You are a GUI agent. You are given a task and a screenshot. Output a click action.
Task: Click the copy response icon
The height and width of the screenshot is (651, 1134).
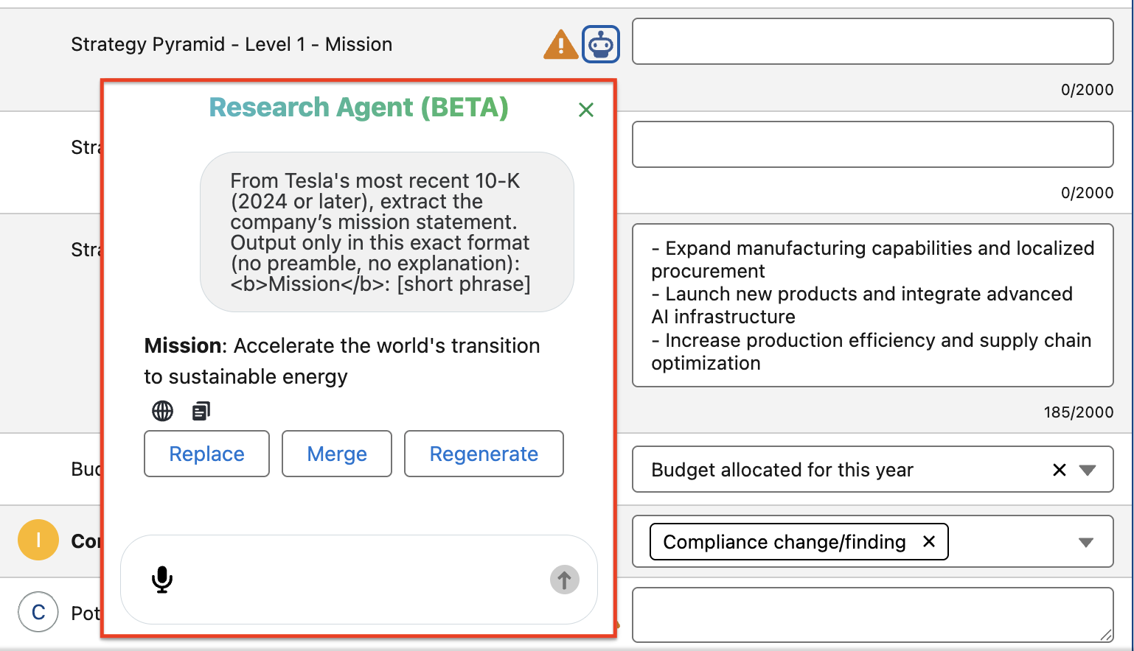pyautogui.click(x=201, y=411)
